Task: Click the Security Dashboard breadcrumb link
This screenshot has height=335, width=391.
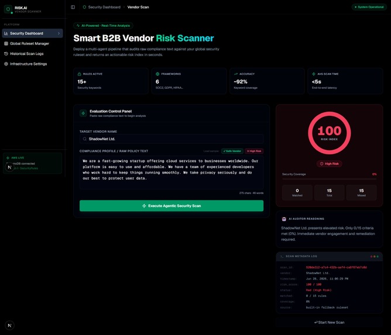Action: [104, 7]
